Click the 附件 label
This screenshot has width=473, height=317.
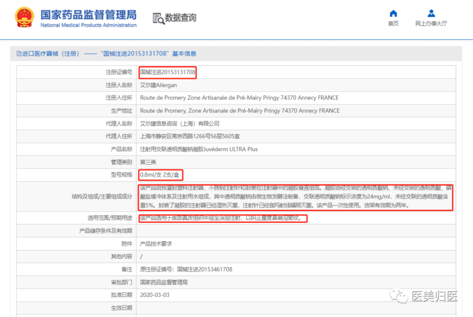coord(127,244)
